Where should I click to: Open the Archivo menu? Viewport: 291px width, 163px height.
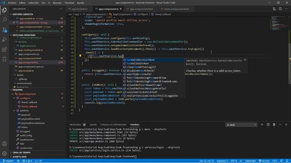pos(12,3)
